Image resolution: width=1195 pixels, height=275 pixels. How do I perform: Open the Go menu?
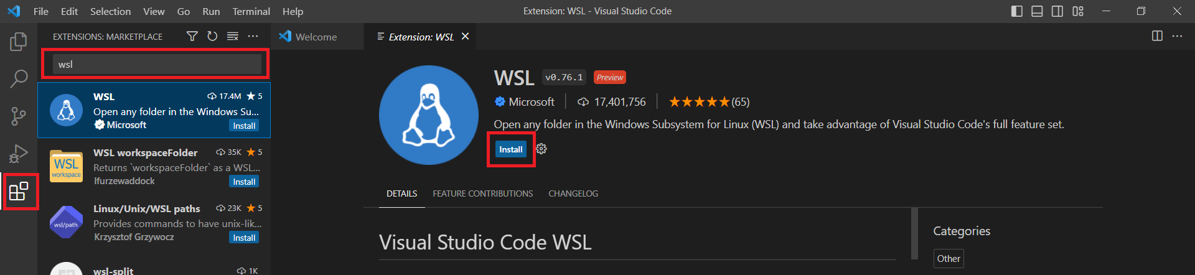click(x=184, y=11)
